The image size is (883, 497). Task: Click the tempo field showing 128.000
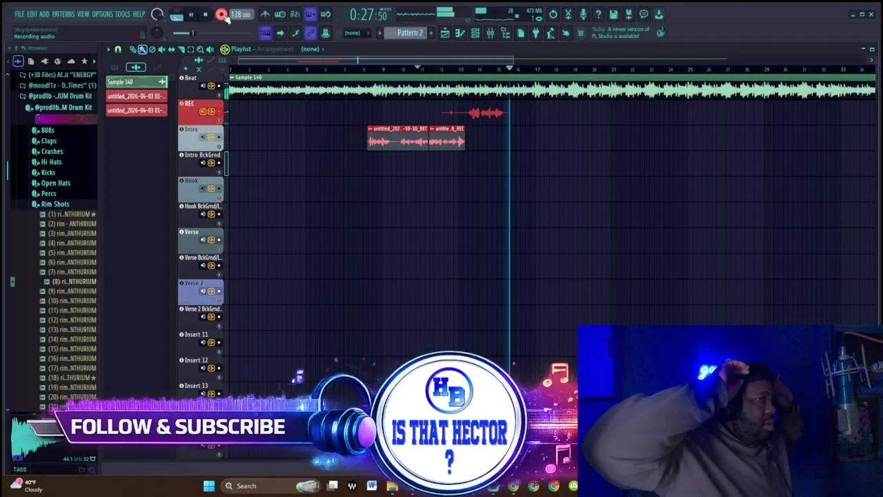pos(240,14)
